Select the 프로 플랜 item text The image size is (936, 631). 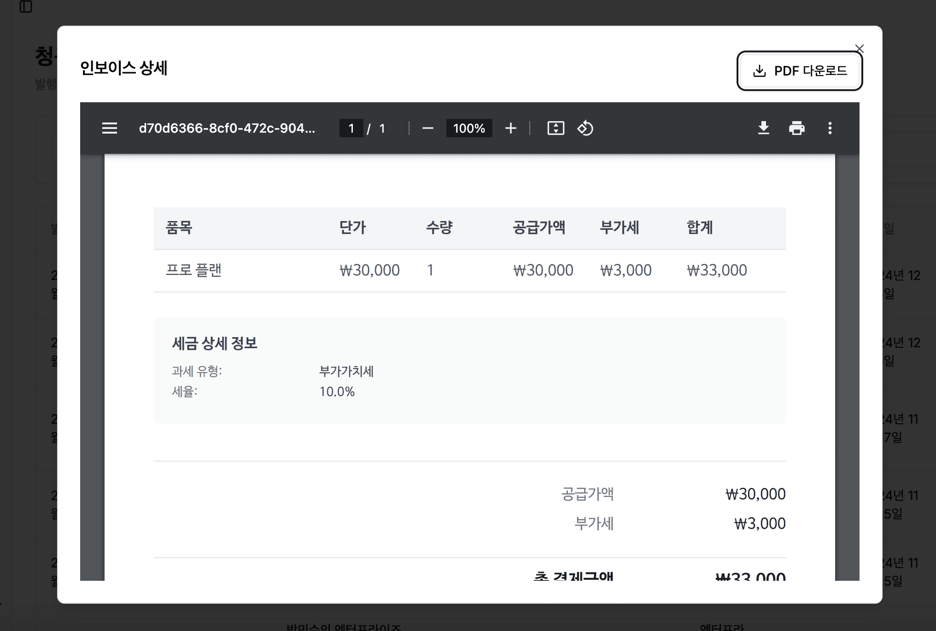click(193, 270)
